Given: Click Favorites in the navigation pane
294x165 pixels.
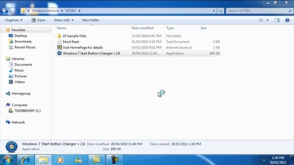Looking at the screenshot, I should coord(18,30).
